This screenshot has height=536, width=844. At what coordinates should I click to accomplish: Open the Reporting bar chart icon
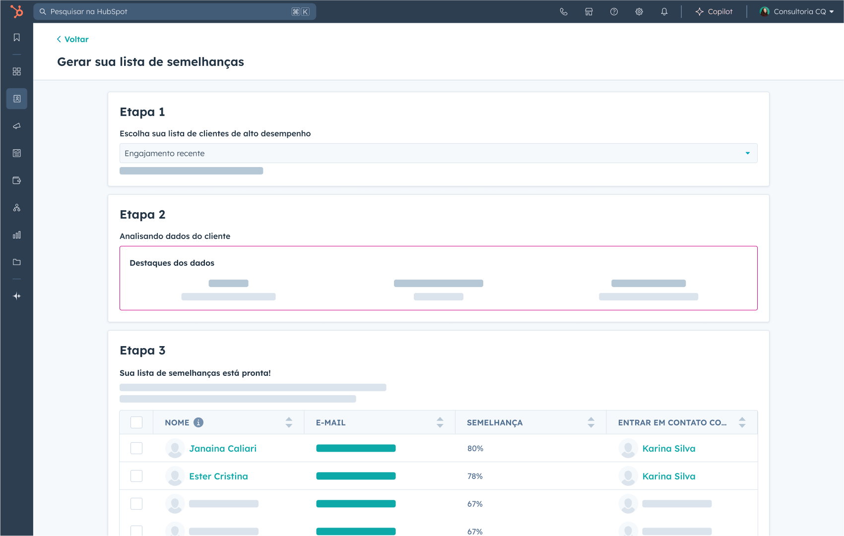pyautogui.click(x=16, y=235)
